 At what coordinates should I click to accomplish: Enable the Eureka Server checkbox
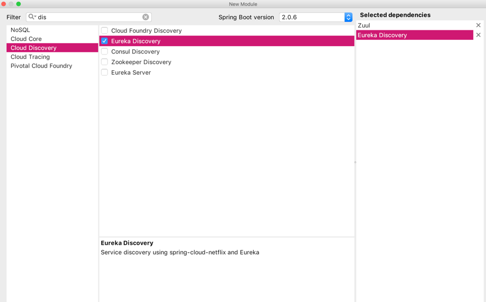tap(105, 73)
